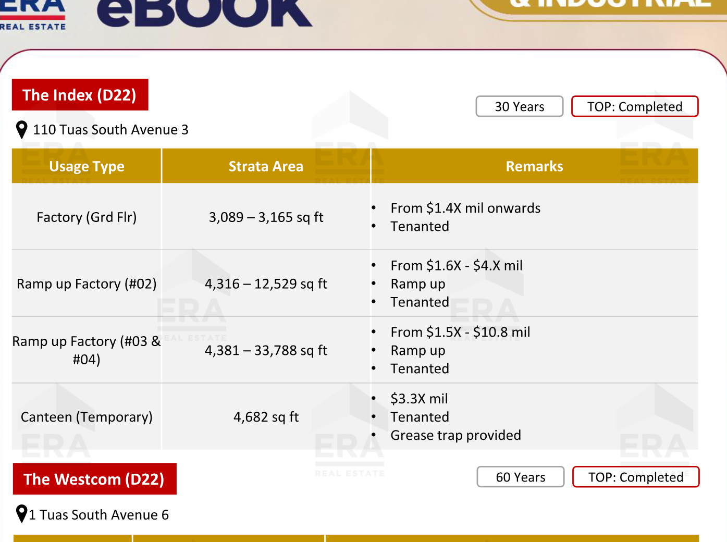
Task: Select the 4,381 – 33,788 sq ft cell
Action: point(266,350)
